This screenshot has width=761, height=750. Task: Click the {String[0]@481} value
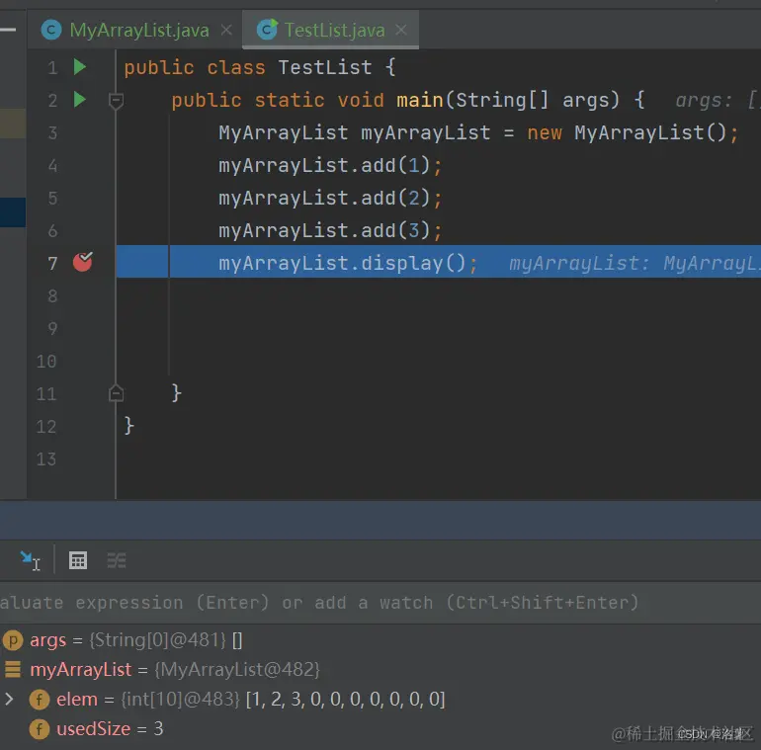click(158, 640)
